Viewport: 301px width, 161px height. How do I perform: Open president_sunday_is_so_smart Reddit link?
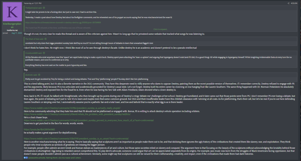pyautogui.click(x=76, y=139)
